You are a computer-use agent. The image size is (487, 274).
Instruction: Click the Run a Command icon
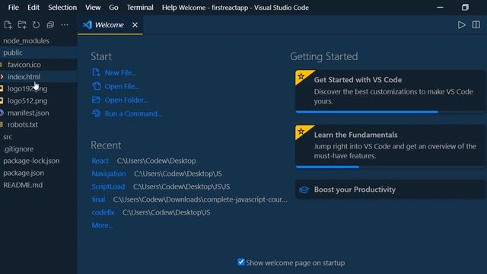tap(96, 113)
